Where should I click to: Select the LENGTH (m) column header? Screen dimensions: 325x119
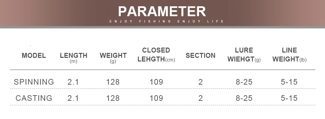pos(74,58)
